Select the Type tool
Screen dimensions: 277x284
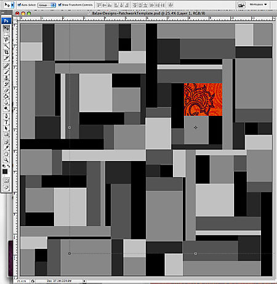pyautogui.click(x=6, y=122)
